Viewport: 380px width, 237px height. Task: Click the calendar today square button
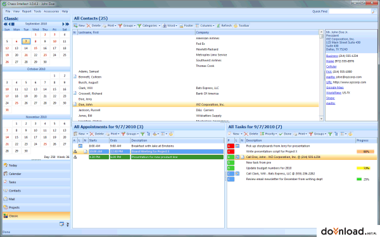pos(13,24)
